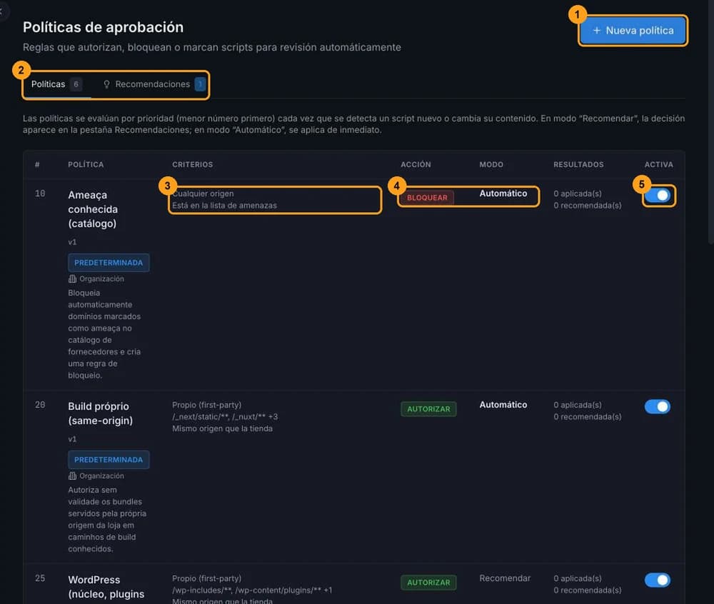Click the Recomendar mode of WordPress row
This screenshot has width=714, height=604.
(x=505, y=578)
